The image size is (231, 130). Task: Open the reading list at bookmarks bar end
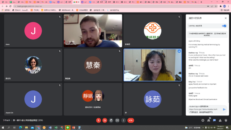coord(225,10)
